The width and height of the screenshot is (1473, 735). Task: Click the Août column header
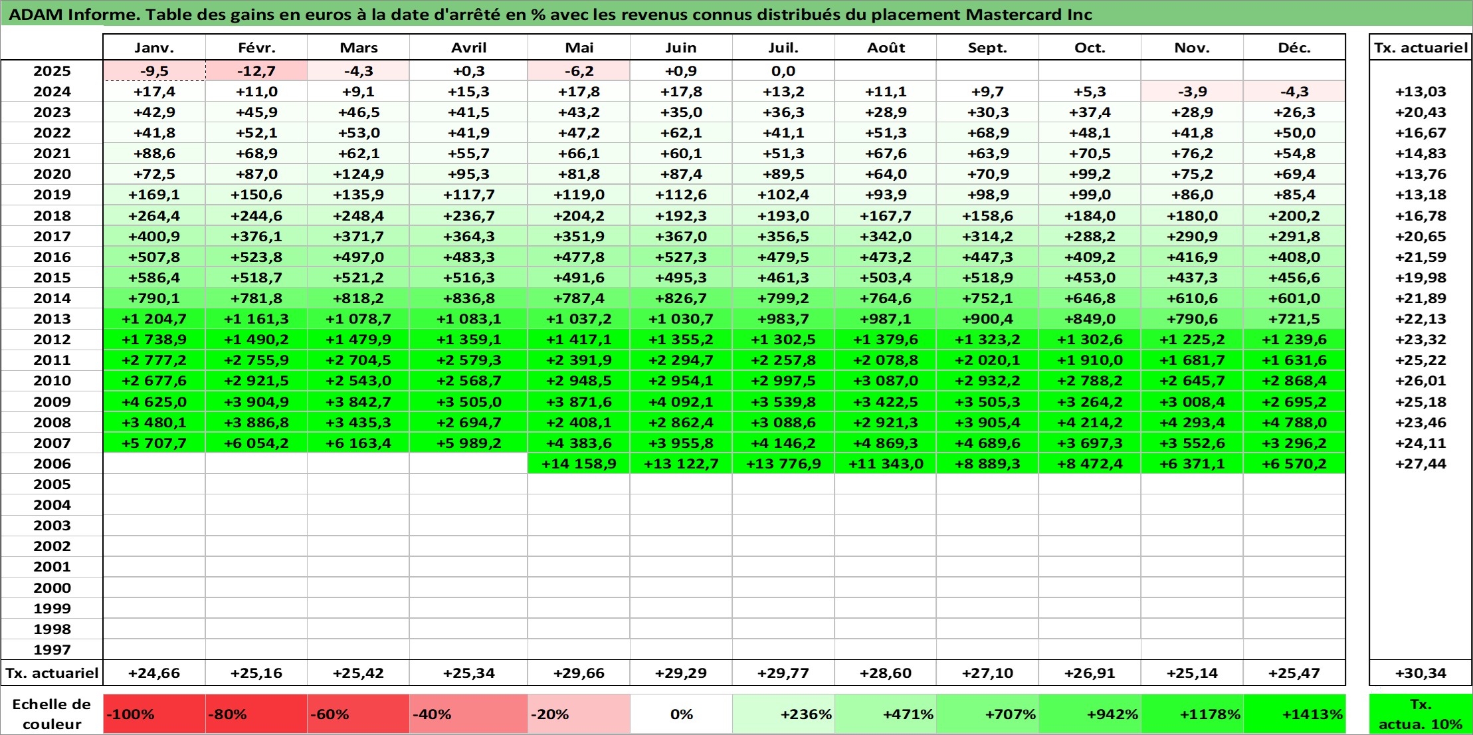click(x=886, y=47)
